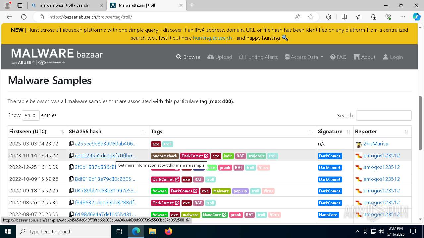
Task: Copy hash icon for 6198d6e4a7def1d5b431 row
Action: coord(71,215)
